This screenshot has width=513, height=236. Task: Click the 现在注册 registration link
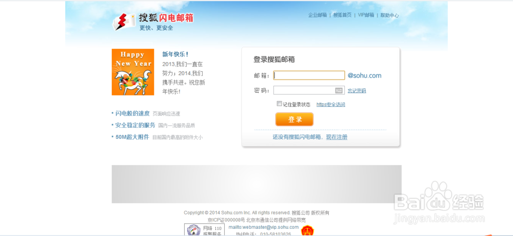pyautogui.click(x=337, y=137)
